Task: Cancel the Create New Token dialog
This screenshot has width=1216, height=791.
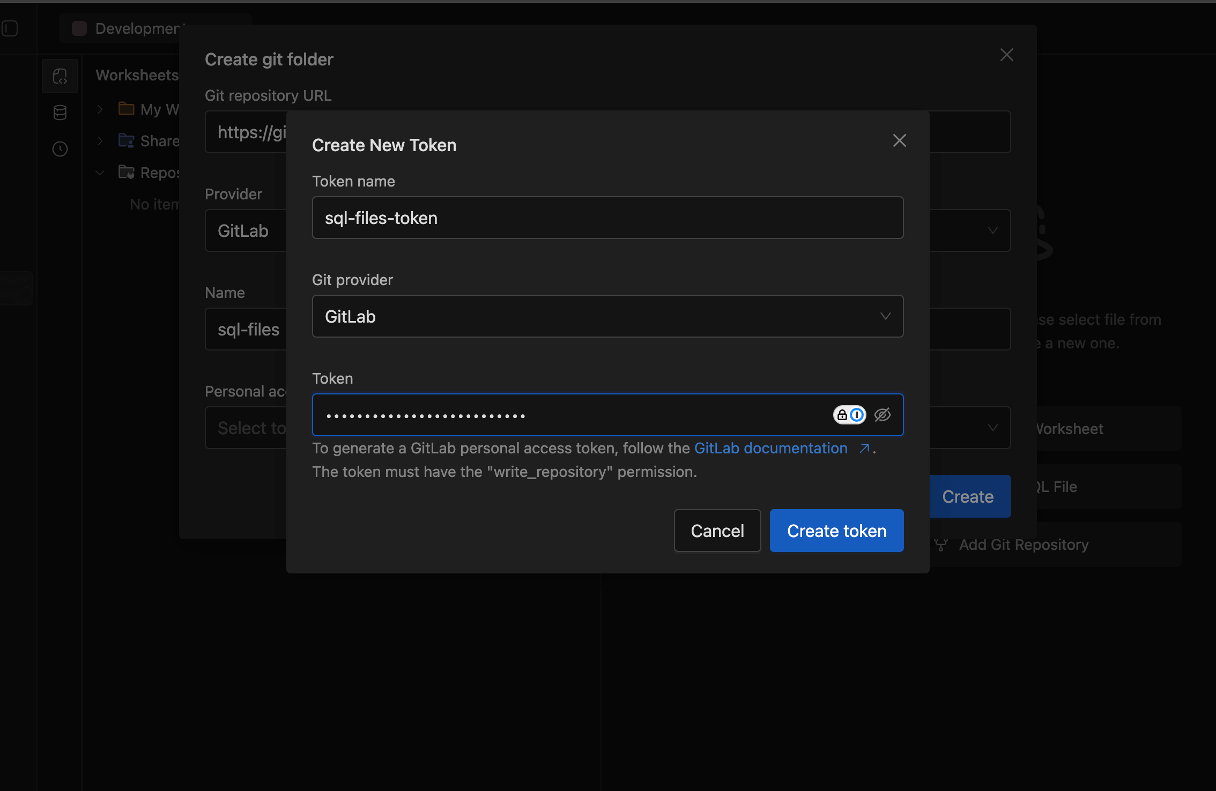Action: [x=717, y=531]
